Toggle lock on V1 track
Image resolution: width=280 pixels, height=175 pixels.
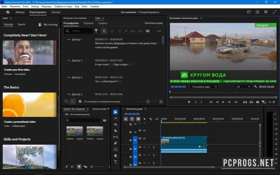[x=131, y=140]
